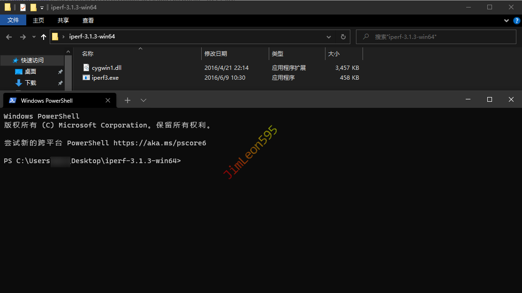Close the Windows PowerShell tab
The image size is (522, 293).
(x=108, y=100)
